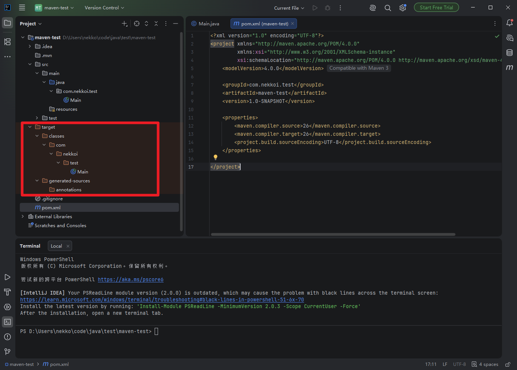Expand the .idea folder
Viewport: 517px width, 370px height.
pyautogui.click(x=30, y=46)
